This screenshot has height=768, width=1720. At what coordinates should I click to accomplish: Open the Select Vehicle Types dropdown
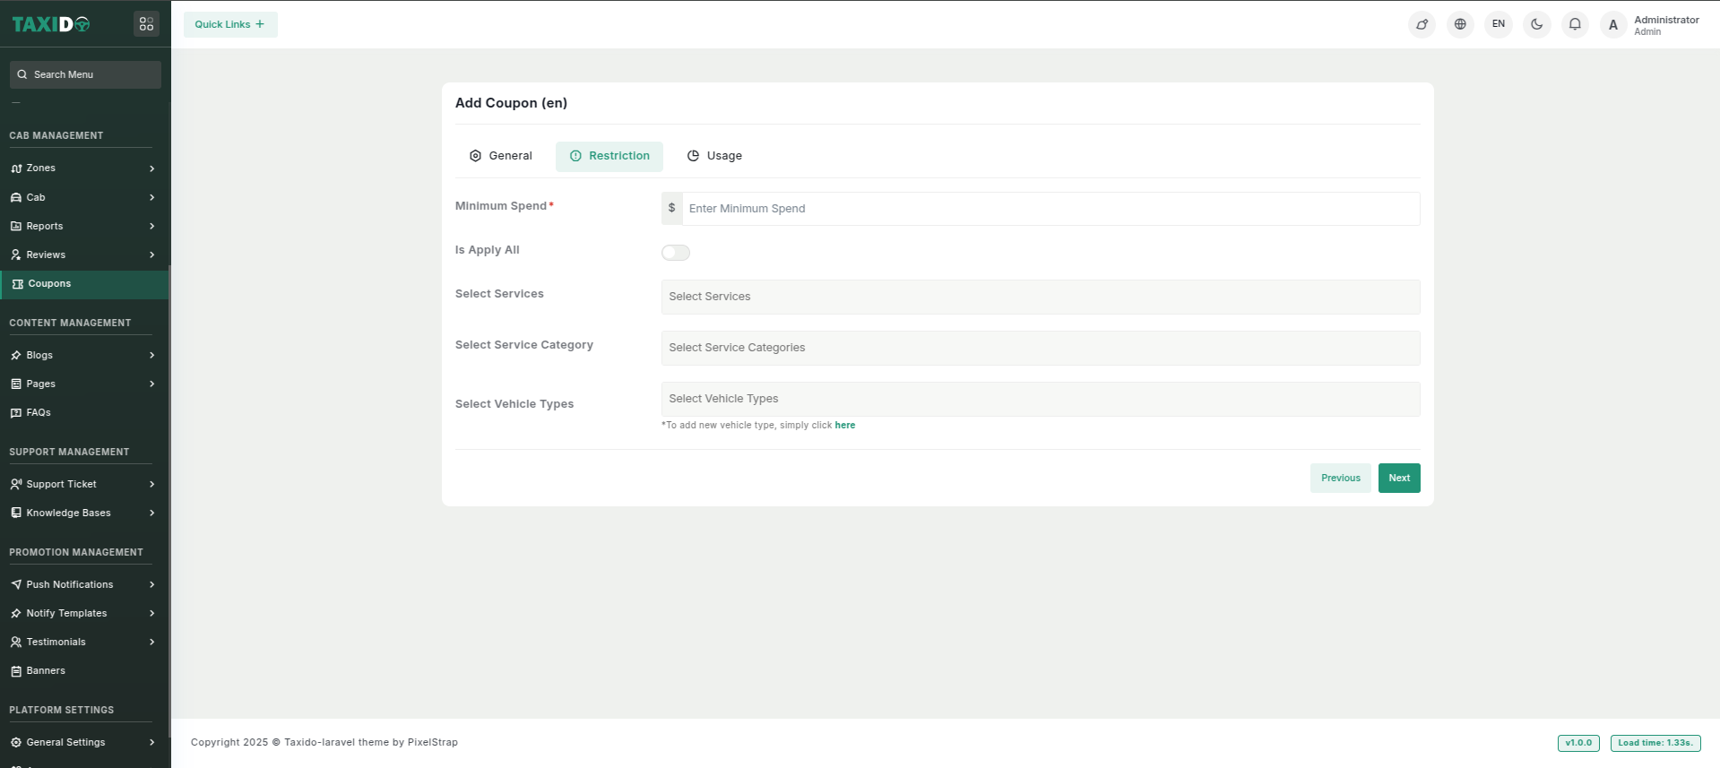(1040, 399)
